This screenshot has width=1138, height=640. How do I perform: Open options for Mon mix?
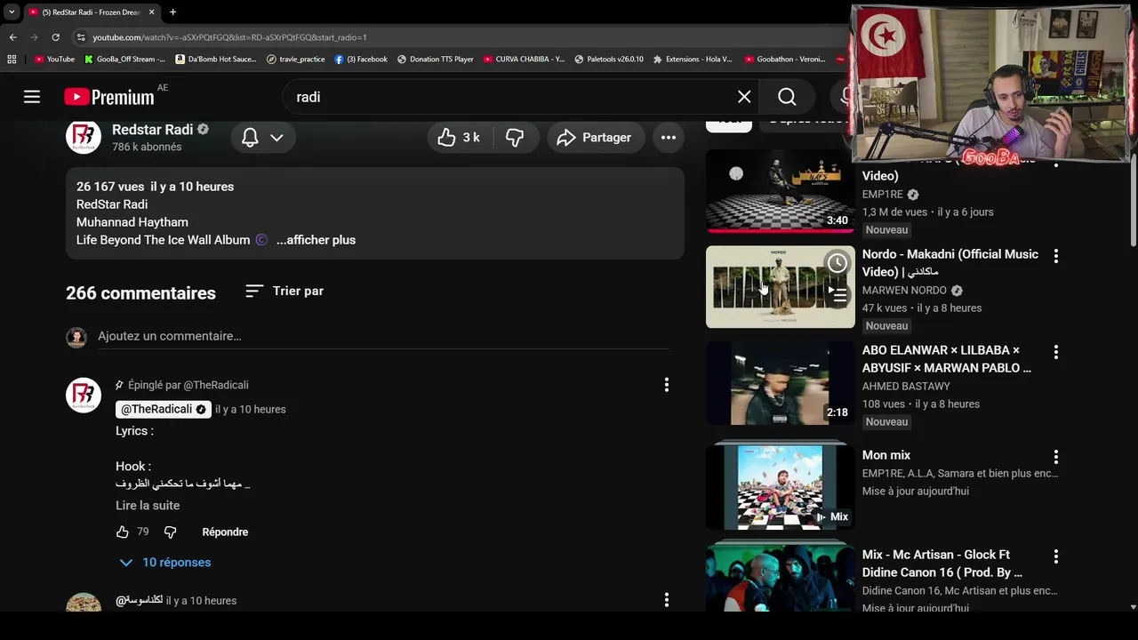coord(1056,457)
